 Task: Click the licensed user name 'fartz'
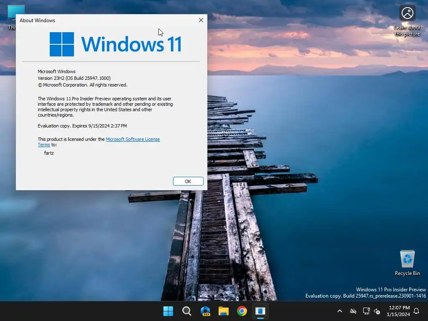[49, 153]
